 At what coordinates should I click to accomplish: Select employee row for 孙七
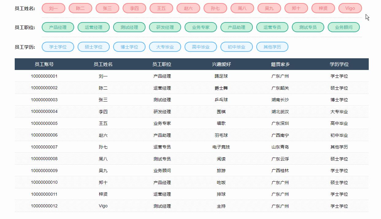click(103, 147)
